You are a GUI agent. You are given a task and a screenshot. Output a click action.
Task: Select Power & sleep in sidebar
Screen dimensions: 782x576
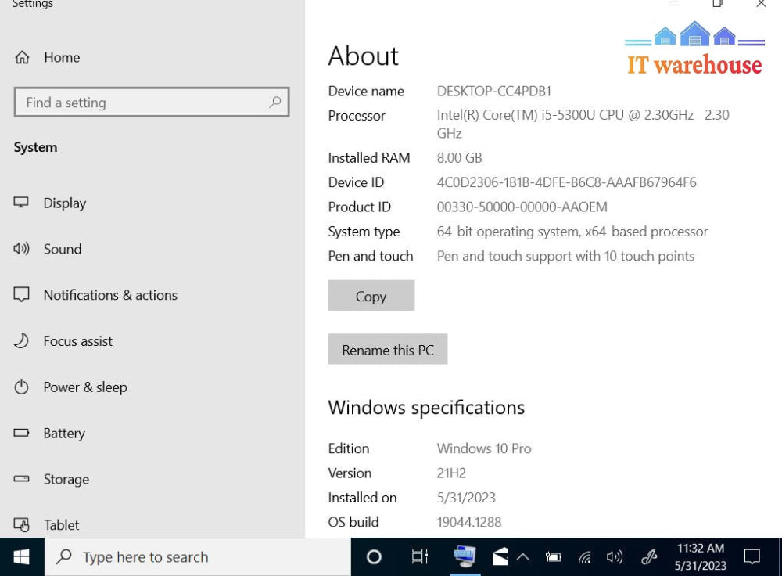(84, 387)
